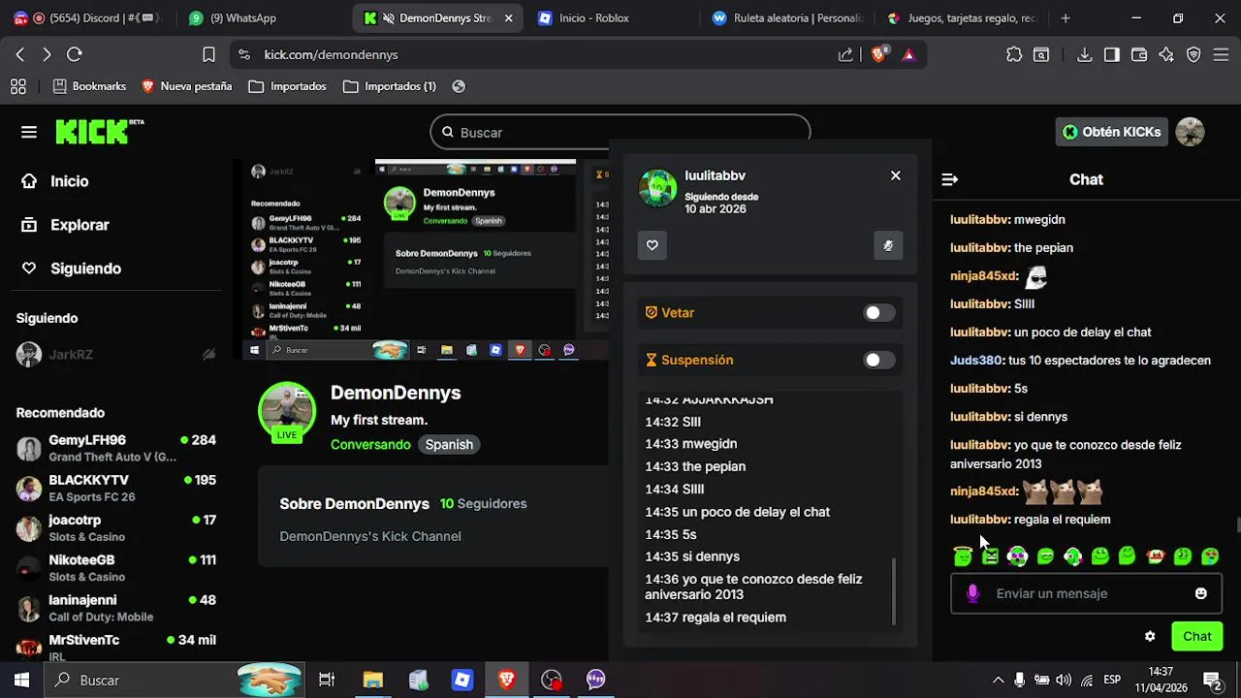Click Juds380 username in chat
1241x698 pixels.
[975, 360]
